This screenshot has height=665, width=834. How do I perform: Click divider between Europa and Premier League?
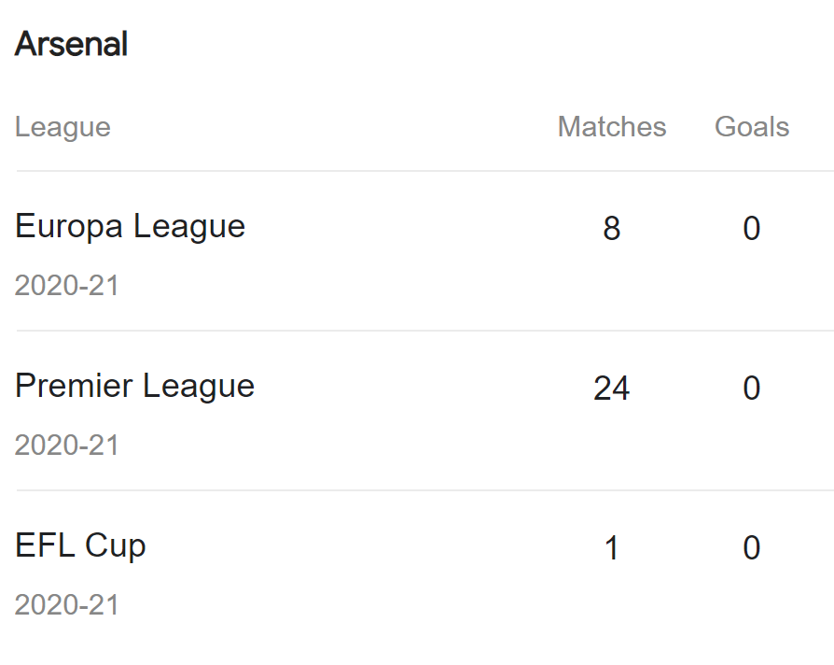(x=420, y=331)
